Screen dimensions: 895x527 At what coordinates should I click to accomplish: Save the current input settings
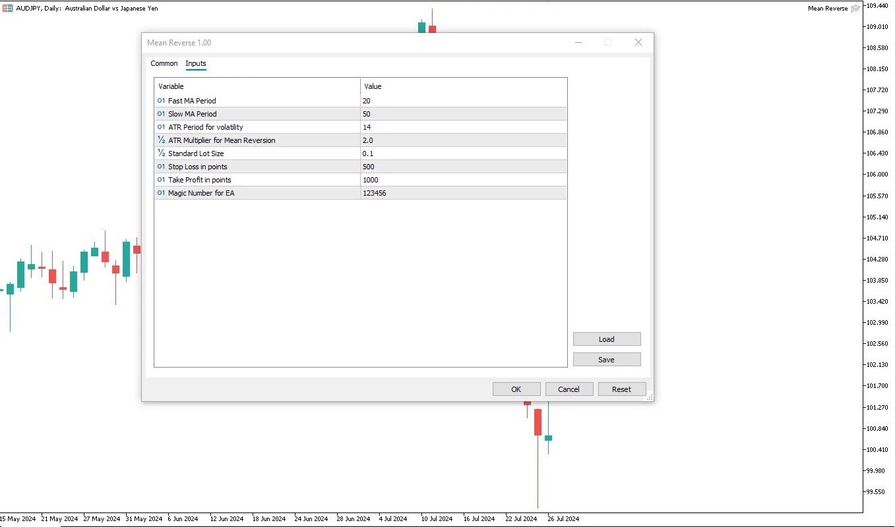(606, 360)
